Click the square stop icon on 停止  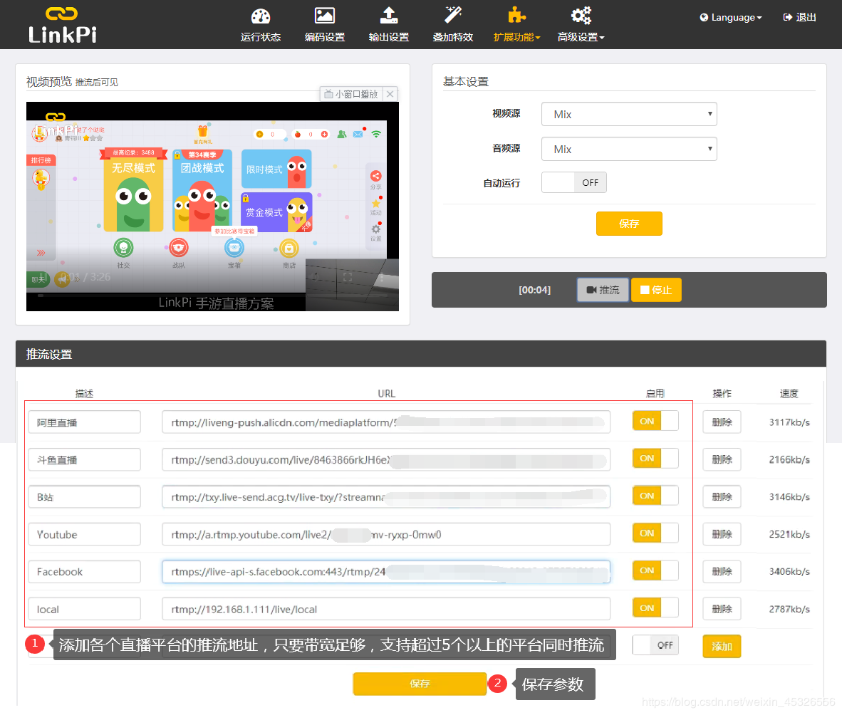coord(645,290)
